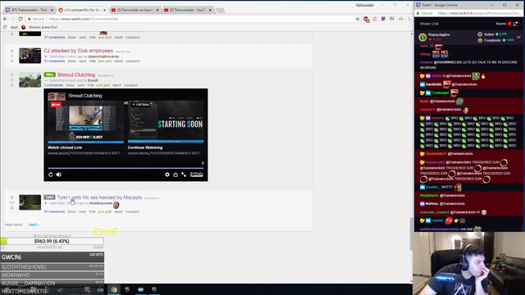Close the LivestreamFail tab
Image resolution: width=525 pixels, height=295 pixels.
point(104,10)
